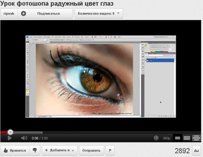Click the rainbow color ramp in video

(x=159, y=51)
